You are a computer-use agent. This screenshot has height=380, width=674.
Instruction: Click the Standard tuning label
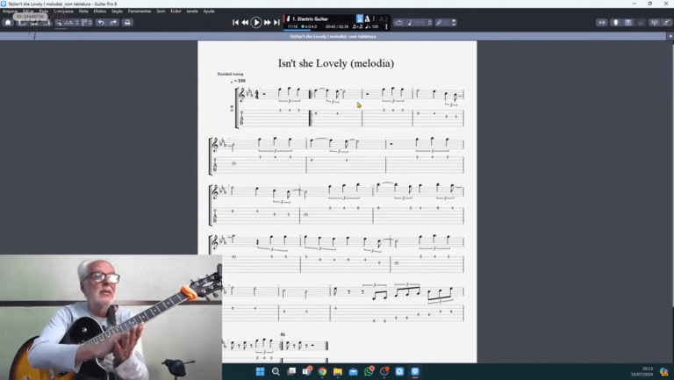click(230, 74)
